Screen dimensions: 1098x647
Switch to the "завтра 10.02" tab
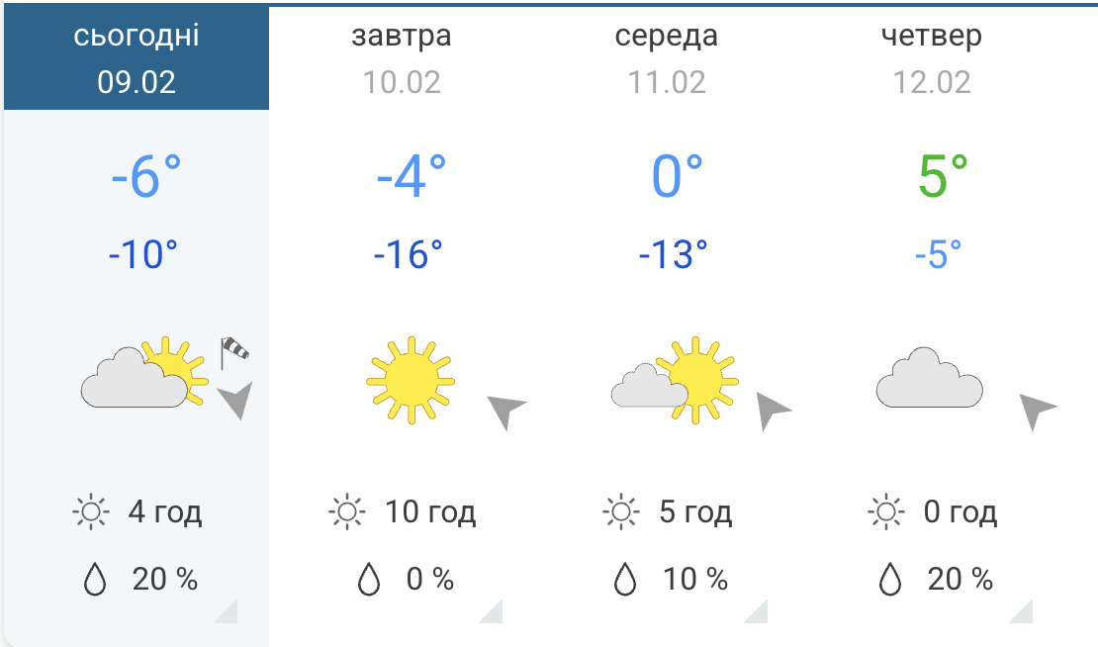coord(402,57)
